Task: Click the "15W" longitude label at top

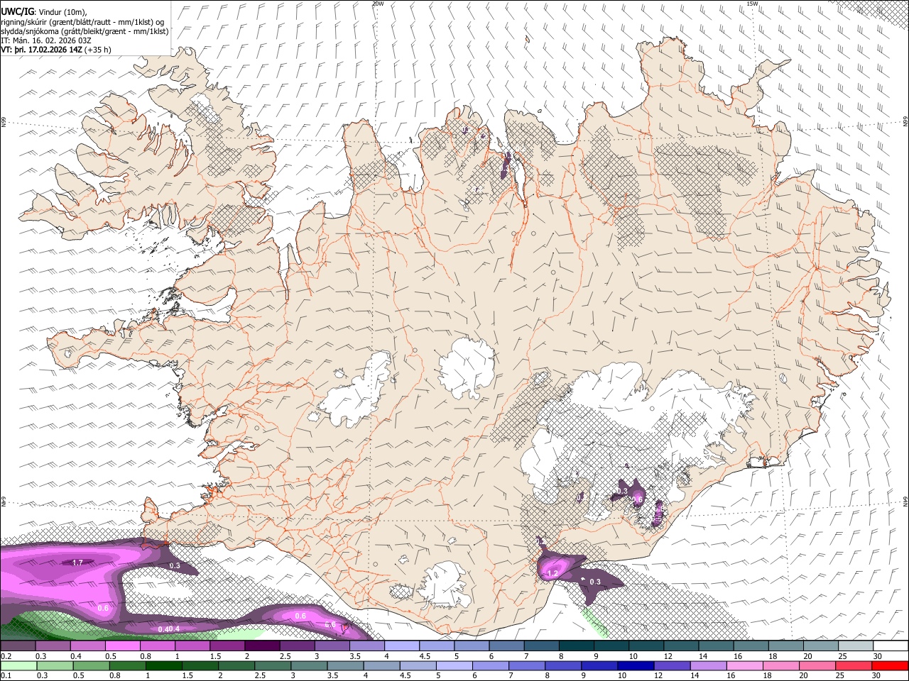Action: tap(752, 4)
